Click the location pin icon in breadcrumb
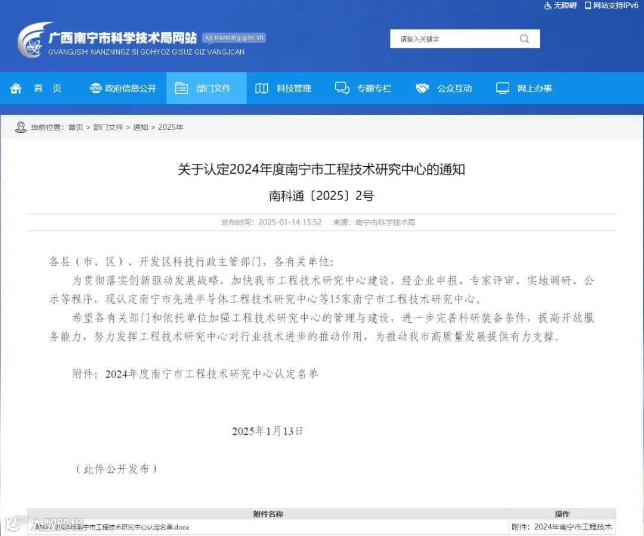Image resolution: width=644 pixels, height=536 pixels. [x=20, y=127]
